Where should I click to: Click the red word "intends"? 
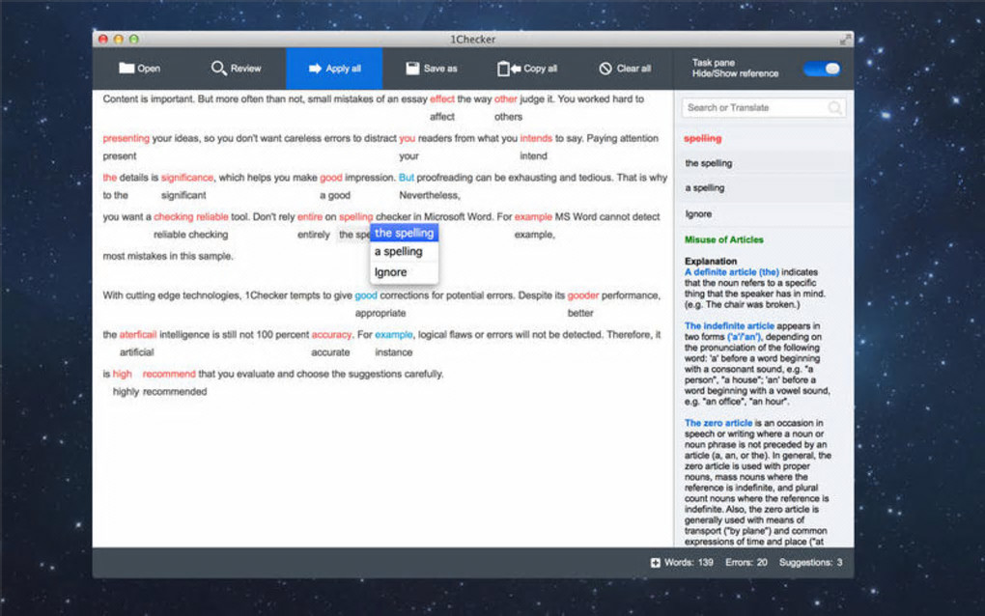pos(536,138)
